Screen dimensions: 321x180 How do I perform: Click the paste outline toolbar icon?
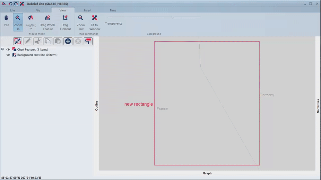(x=58, y=41)
